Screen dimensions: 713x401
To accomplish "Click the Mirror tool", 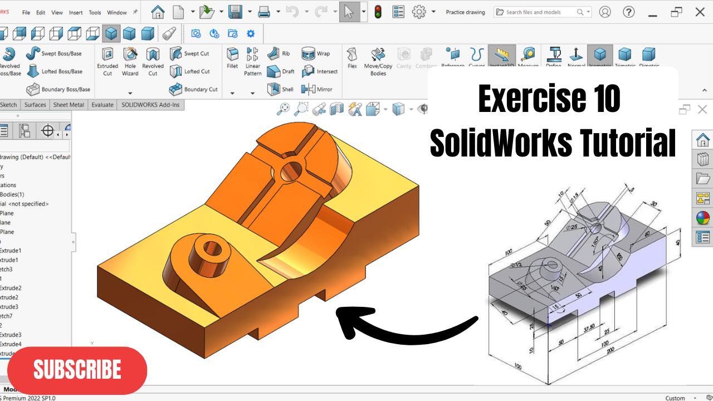I will pos(317,89).
